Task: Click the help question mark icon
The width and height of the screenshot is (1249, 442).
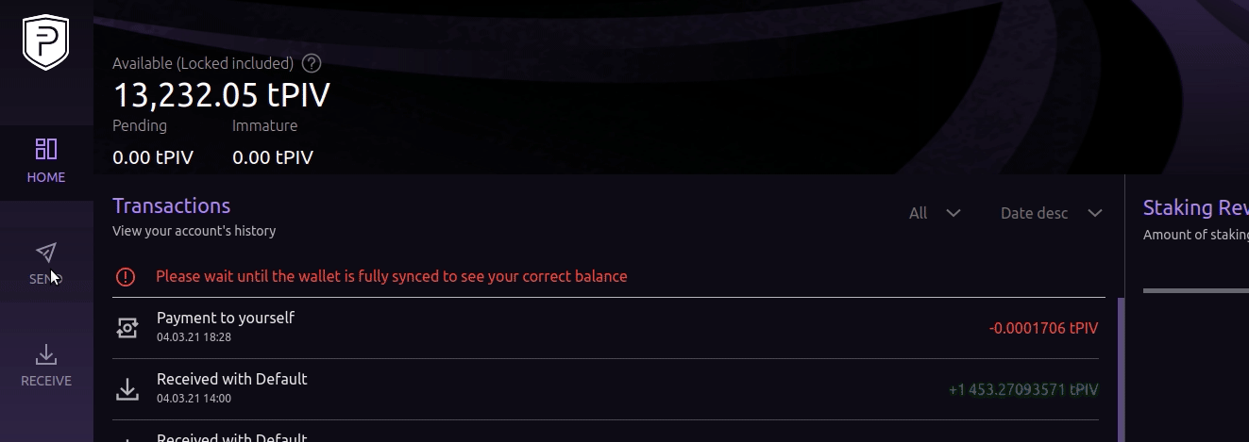Action: pyautogui.click(x=312, y=64)
